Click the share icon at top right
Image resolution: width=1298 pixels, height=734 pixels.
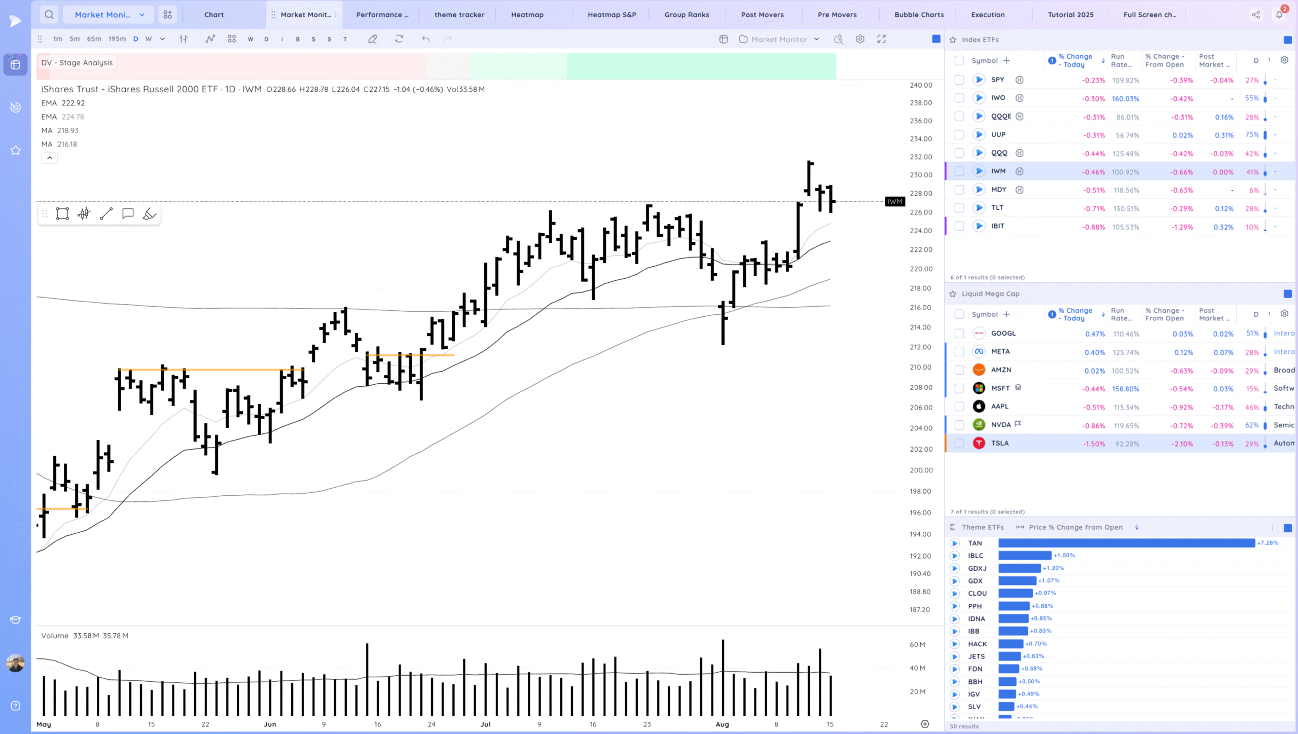click(x=1256, y=15)
